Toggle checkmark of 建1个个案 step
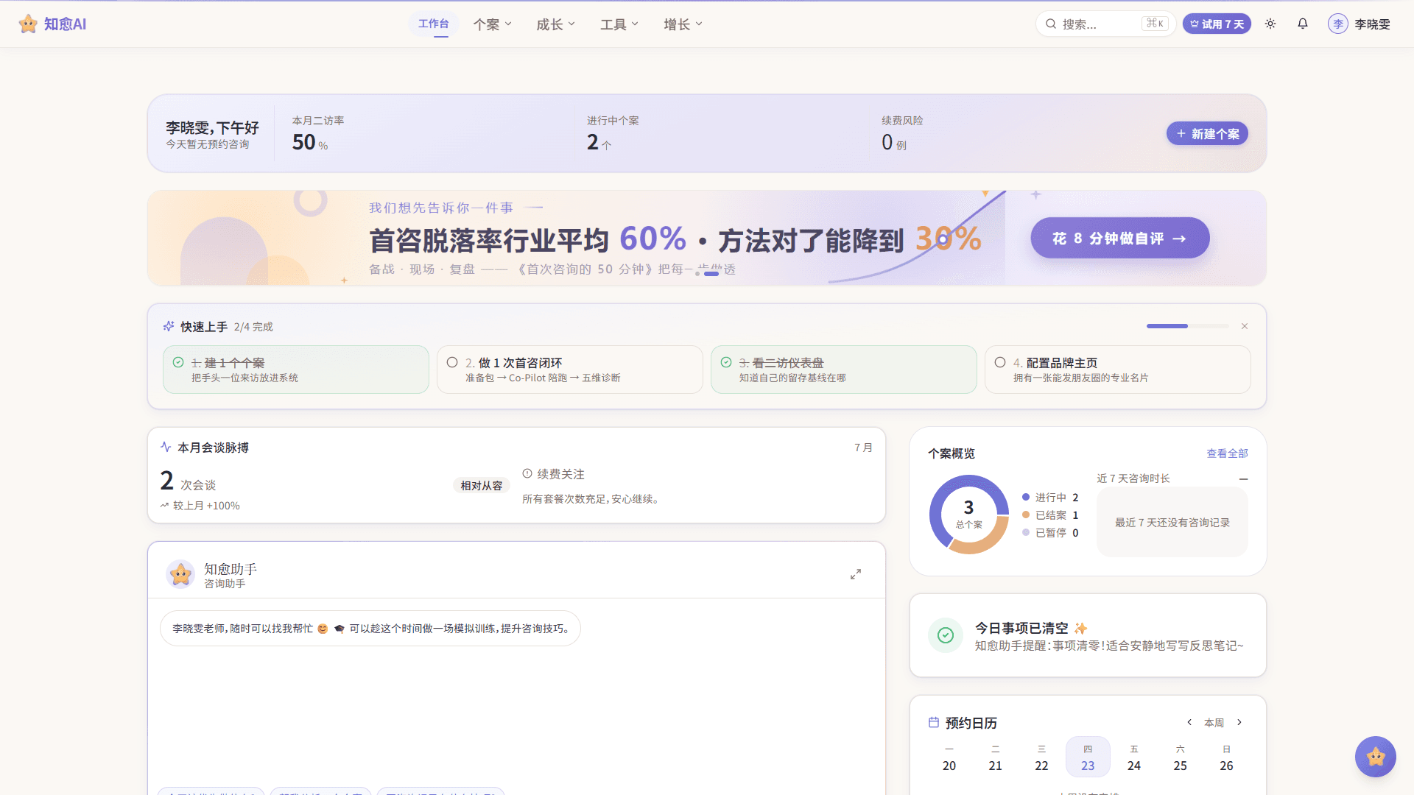 tap(178, 362)
